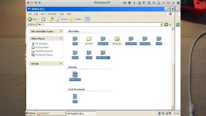Toggle the Folders pane

click(x=76, y=19)
